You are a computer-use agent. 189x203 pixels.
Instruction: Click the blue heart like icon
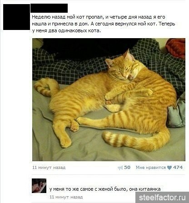pos(169,168)
